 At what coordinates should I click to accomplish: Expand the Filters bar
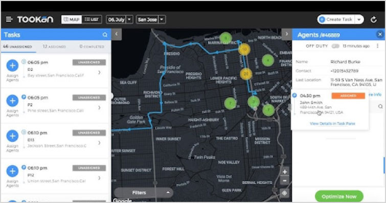144,193
